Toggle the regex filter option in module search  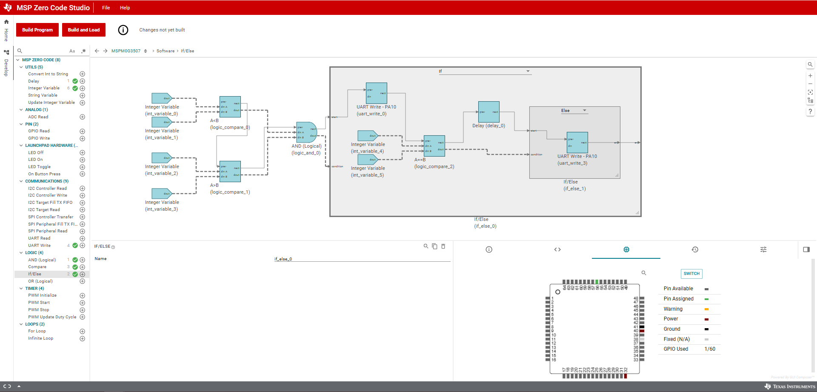[x=83, y=51]
